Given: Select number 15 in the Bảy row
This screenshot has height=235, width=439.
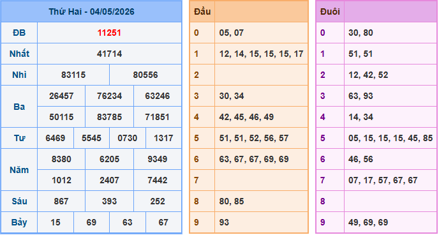Looking at the screenshot, I should click(55, 222).
